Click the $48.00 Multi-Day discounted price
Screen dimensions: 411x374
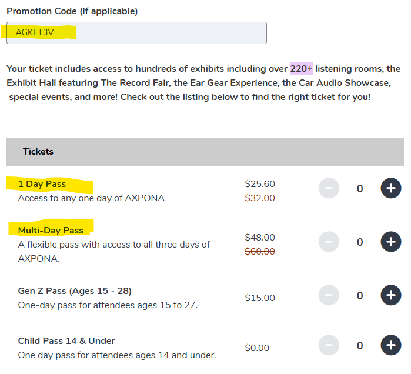pyautogui.click(x=260, y=238)
